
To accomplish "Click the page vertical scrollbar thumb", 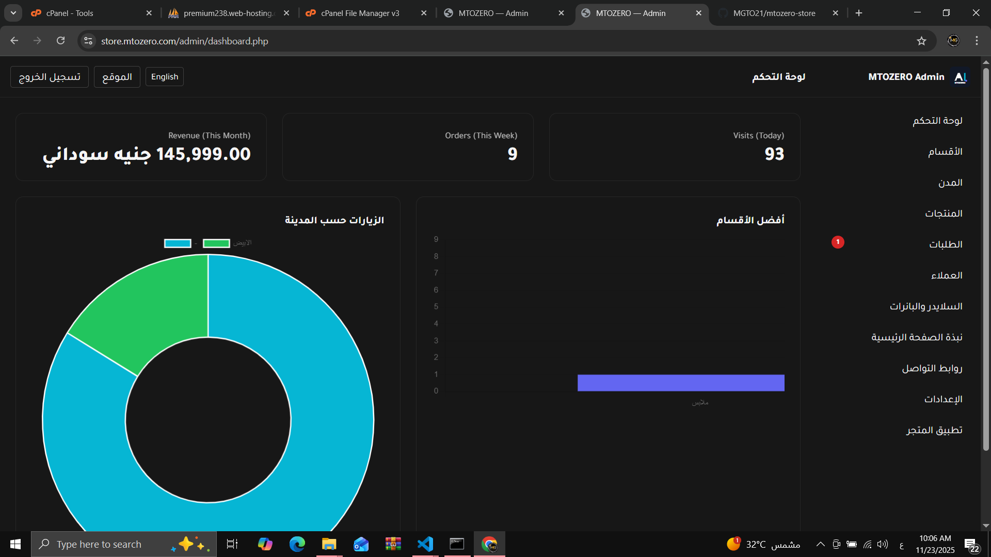I will pyautogui.click(x=985, y=258).
